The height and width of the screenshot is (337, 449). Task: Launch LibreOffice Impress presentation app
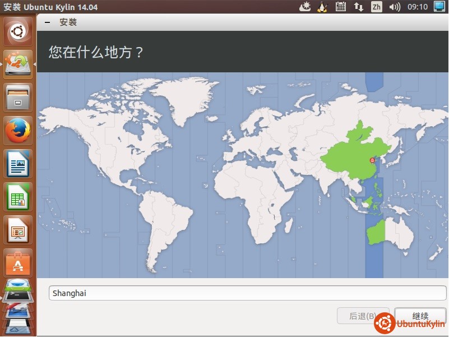18,230
